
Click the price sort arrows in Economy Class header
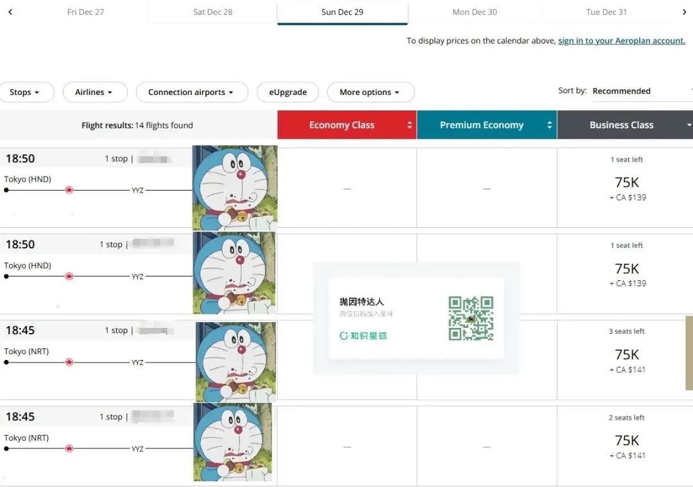click(x=411, y=124)
